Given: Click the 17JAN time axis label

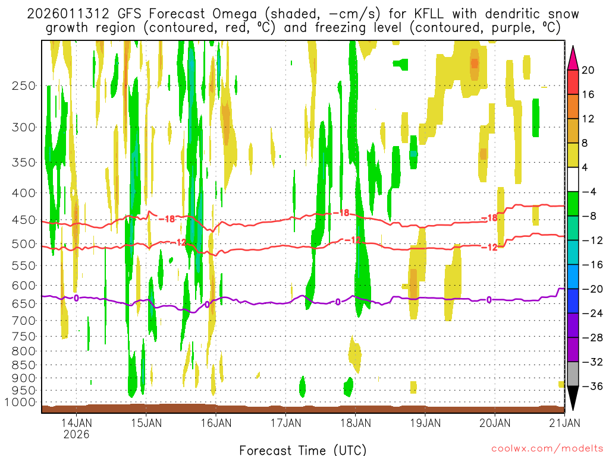Looking at the screenshot, I should pyautogui.click(x=286, y=423).
